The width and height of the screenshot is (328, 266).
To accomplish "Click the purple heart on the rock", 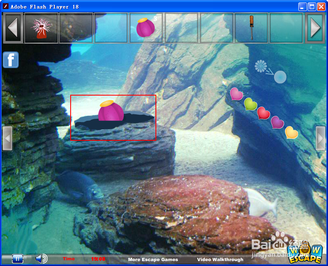I will tap(277, 122).
